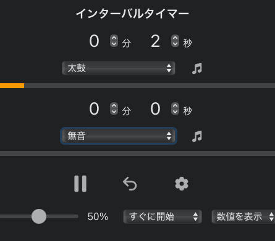Image resolution: width=275 pixels, height=241 pixels.
Task: Select the second timer minutes value 0
Action: pos(94,109)
